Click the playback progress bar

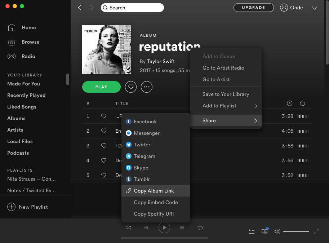pos(164,238)
